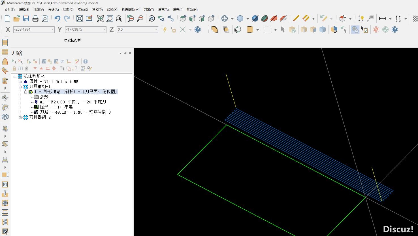Post selected operations G1 icon

(62, 61)
